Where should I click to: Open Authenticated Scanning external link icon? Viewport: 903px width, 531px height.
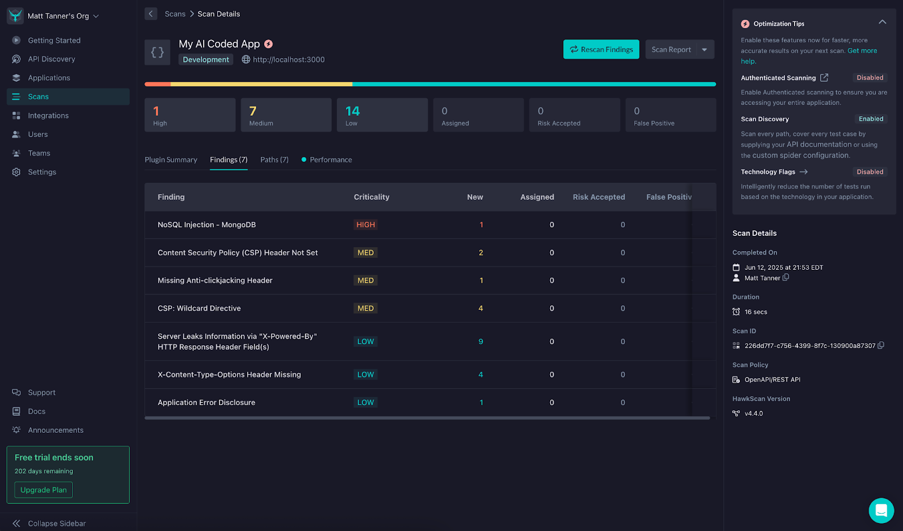click(x=824, y=77)
